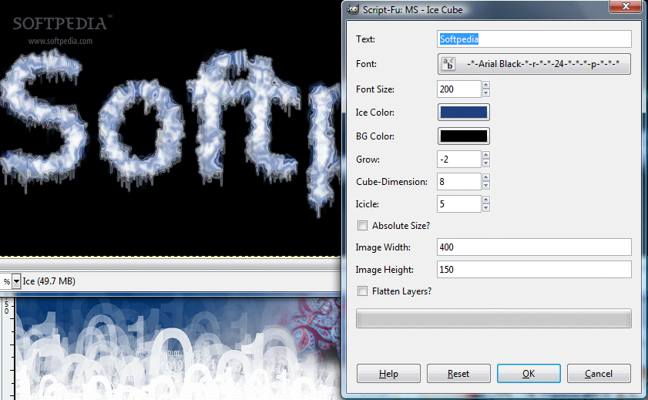Screen dimensions: 648x400
Task: Click into the Image Width field
Action: [534, 247]
